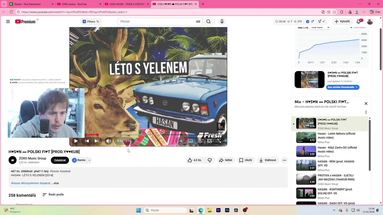Switch to Stream - Kick Dashboard tab
Image resolution: width=383 pixels, height=215 pixels.
(x=31, y=4)
